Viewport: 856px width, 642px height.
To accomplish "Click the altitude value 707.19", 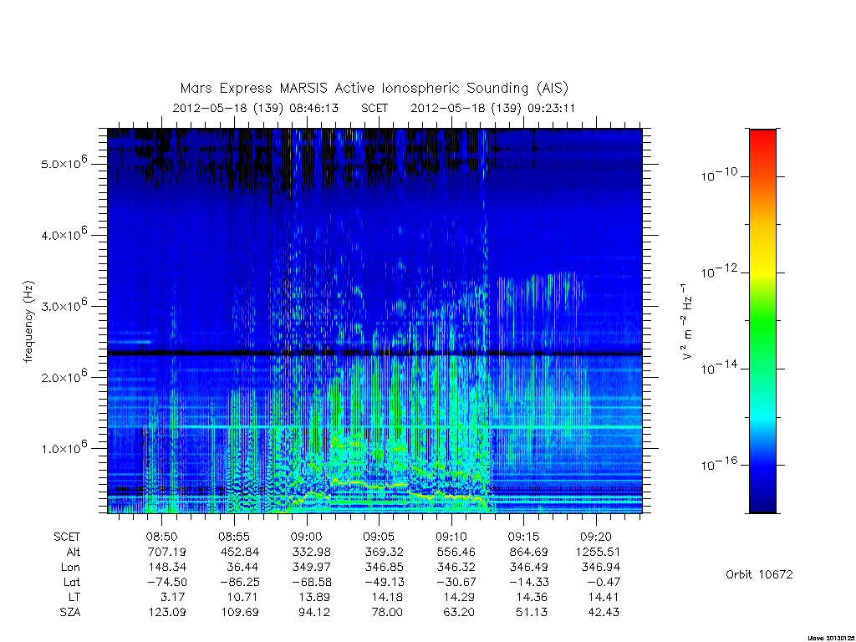I will (167, 552).
